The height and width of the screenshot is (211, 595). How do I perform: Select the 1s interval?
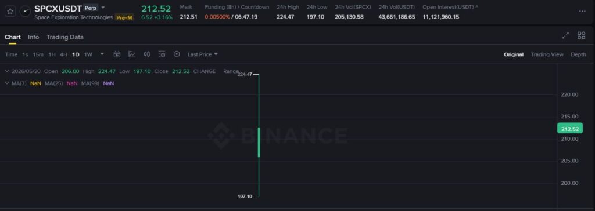[x=25, y=54]
